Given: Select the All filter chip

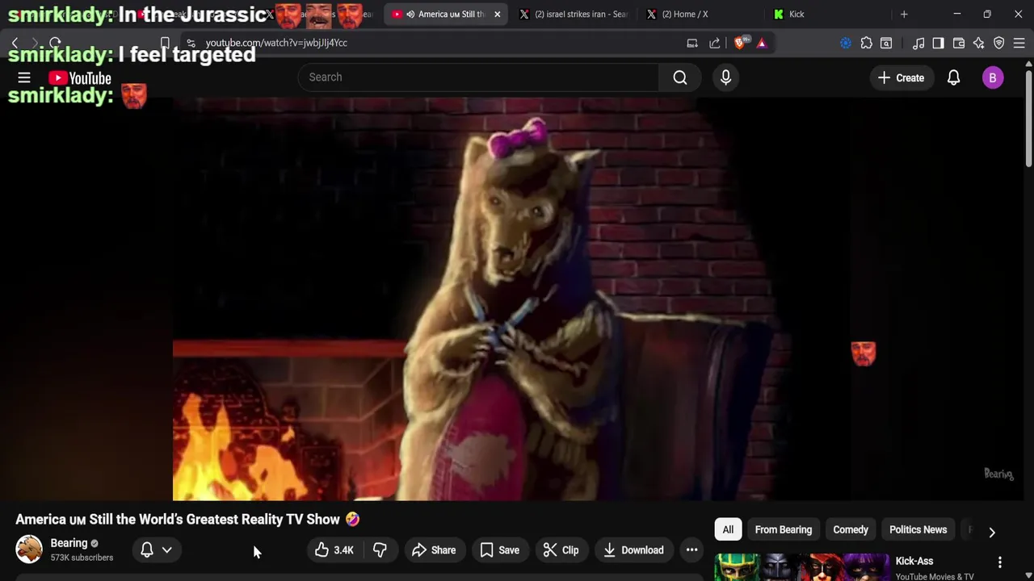Looking at the screenshot, I should 728,530.
